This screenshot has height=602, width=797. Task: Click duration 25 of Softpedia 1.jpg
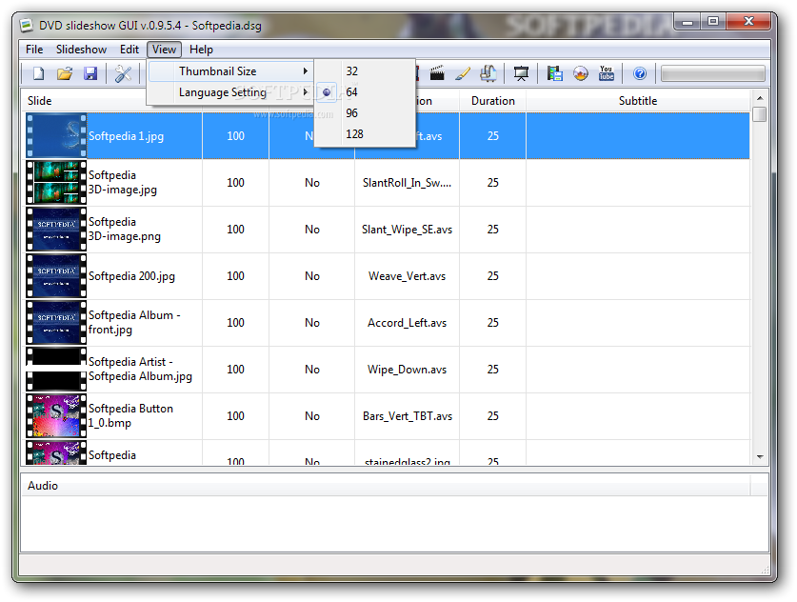coord(492,136)
